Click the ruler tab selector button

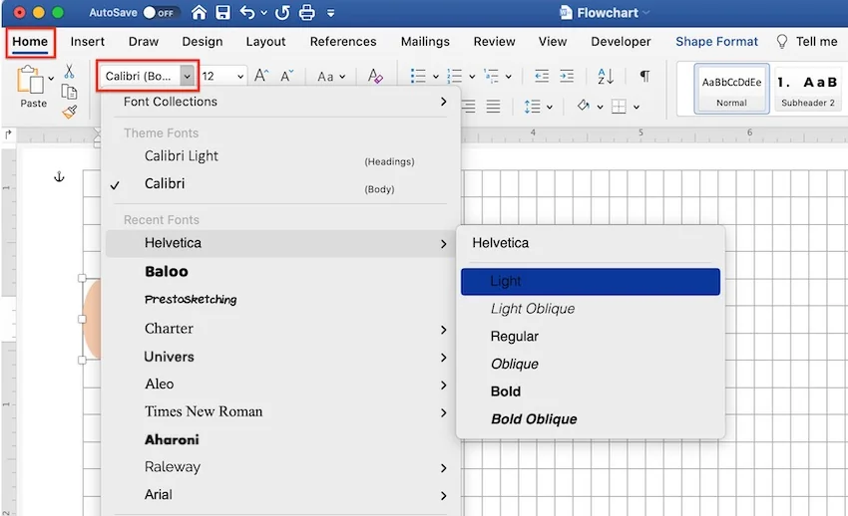(x=8, y=133)
